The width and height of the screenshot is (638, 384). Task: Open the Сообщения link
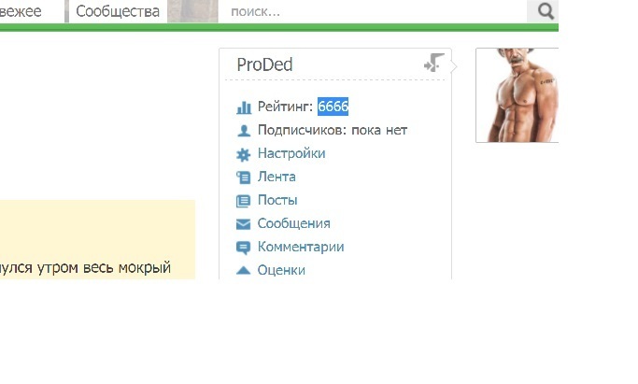[293, 223]
